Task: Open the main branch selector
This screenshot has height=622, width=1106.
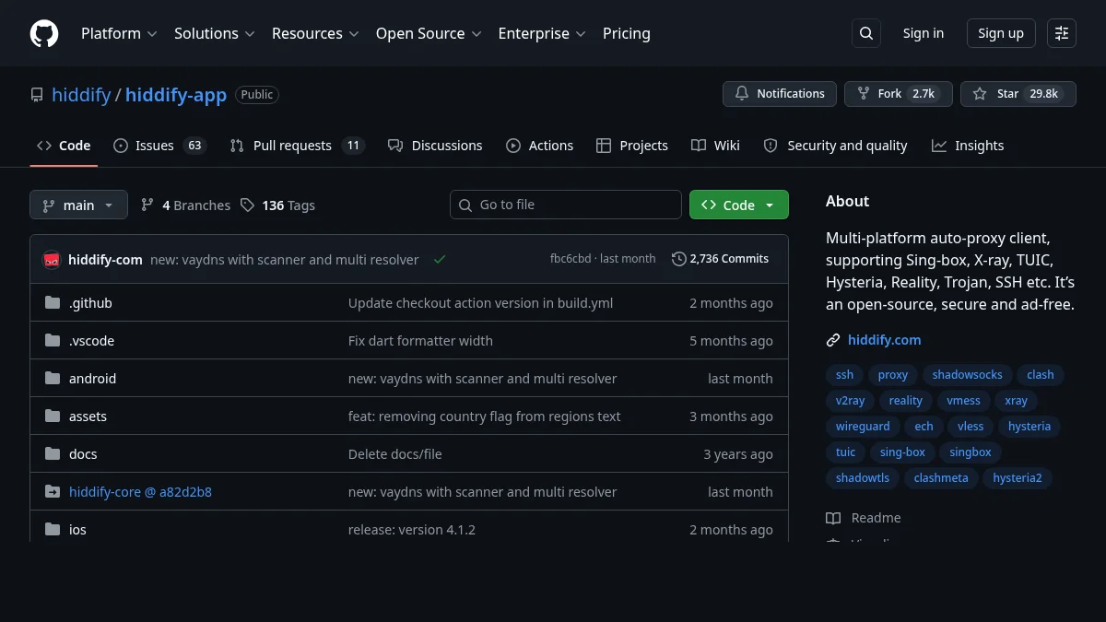Action: pyautogui.click(x=78, y=205)
